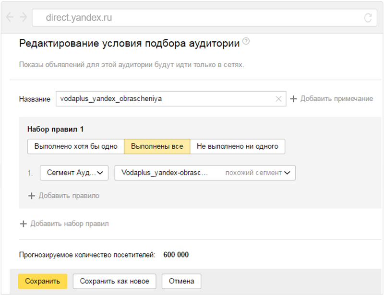This screenshot has width=384, height=295.
Task: Select the Не выполнено ни одного option
Action: (x=237, y=146)
